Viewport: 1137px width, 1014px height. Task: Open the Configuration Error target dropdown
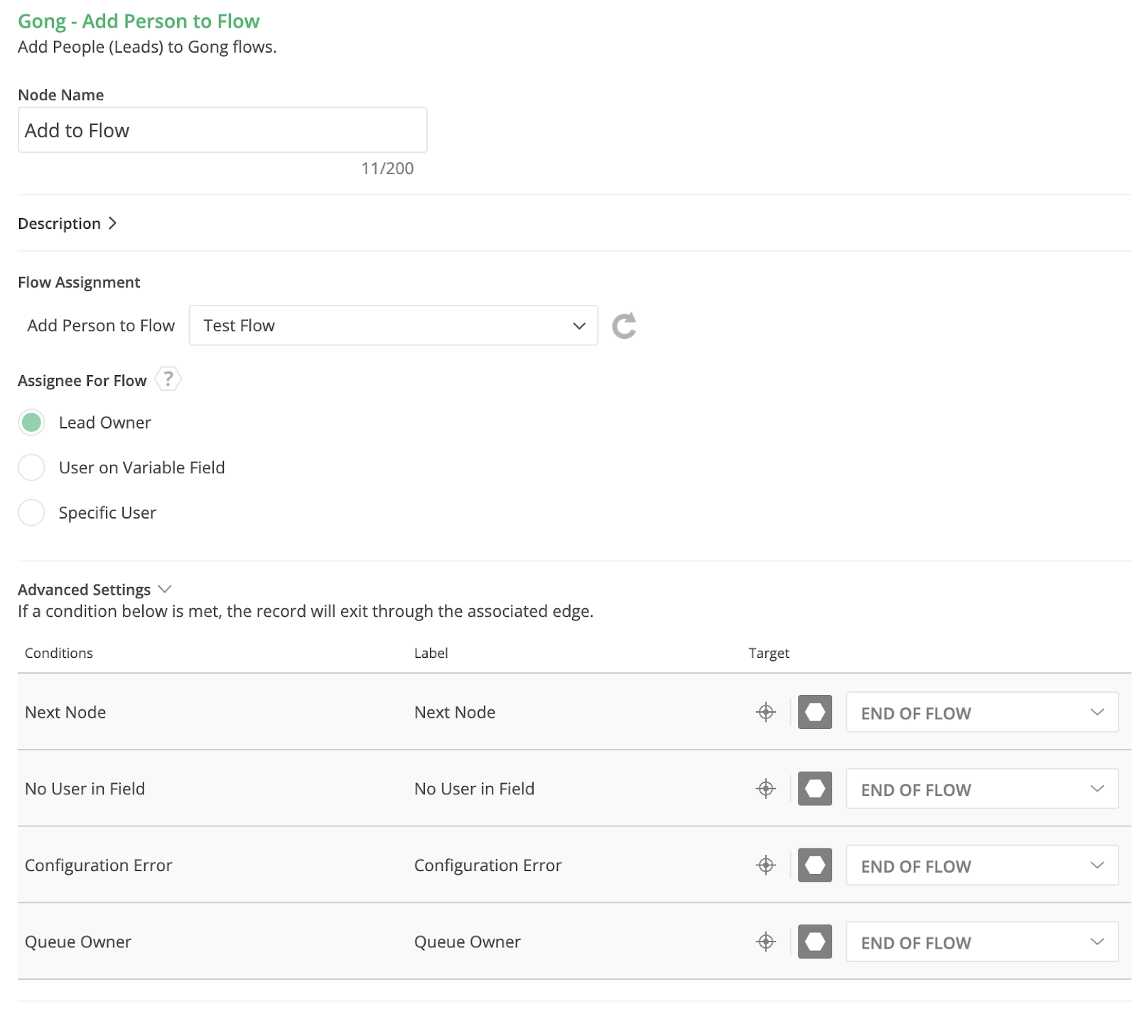pos(982,865)
